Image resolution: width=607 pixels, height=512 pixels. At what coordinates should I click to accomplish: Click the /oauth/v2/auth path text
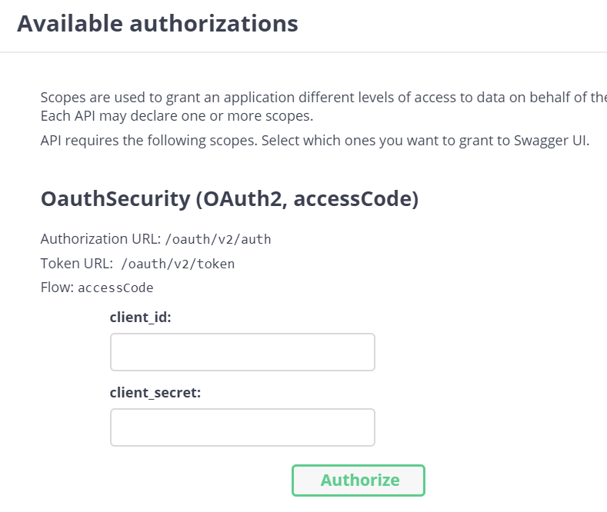218,239
